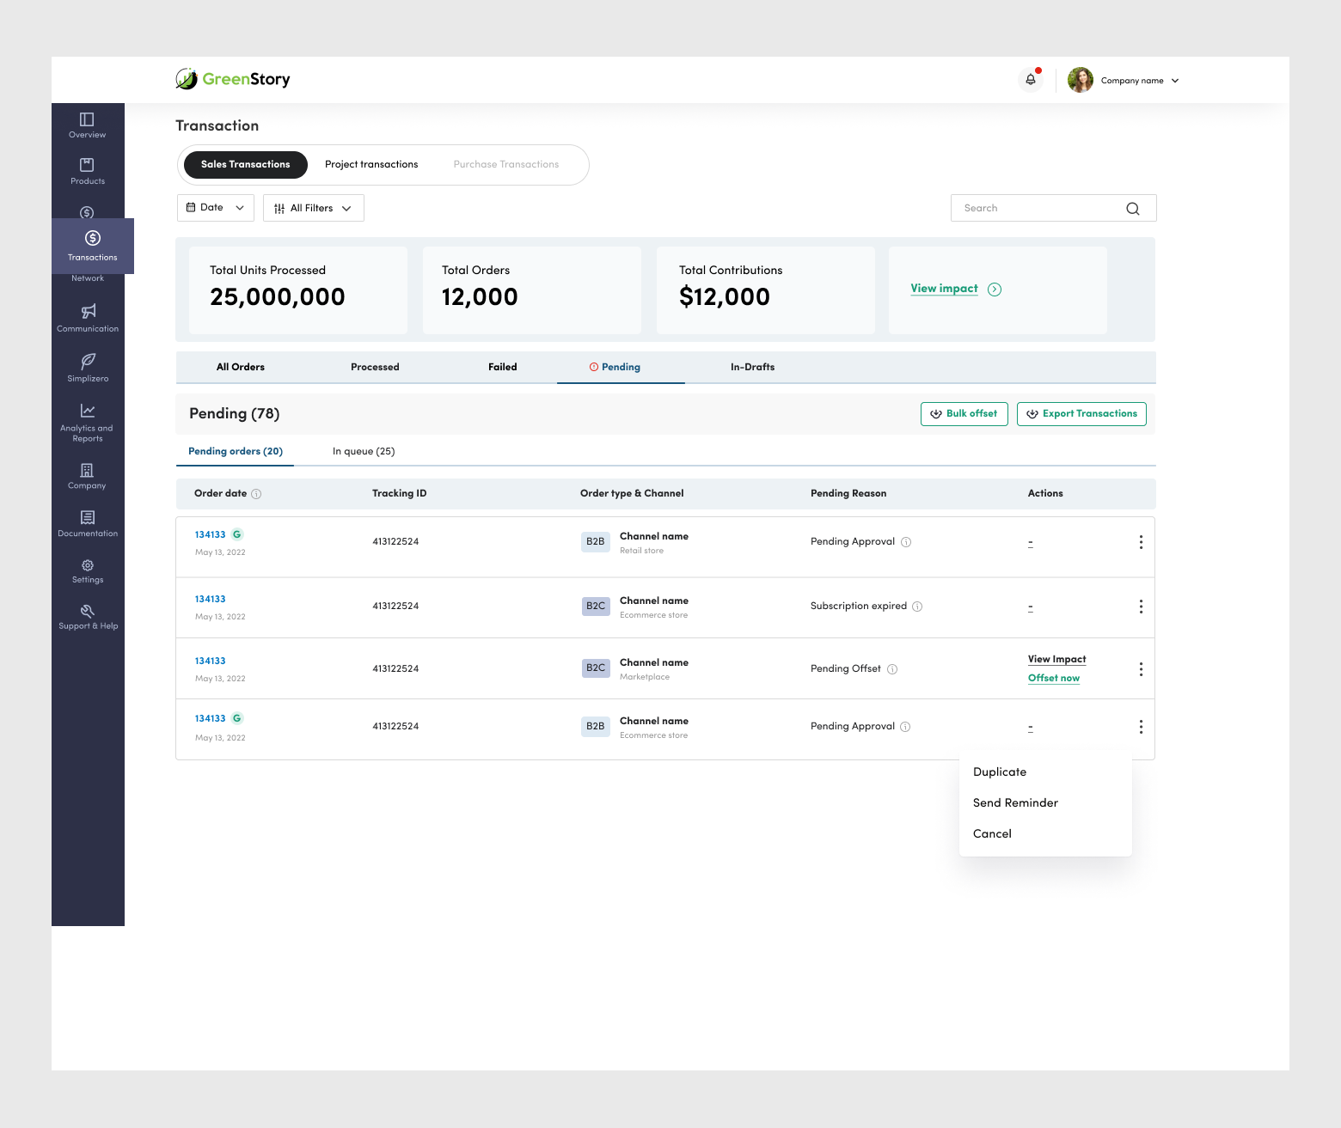Open order 134133 in Retail store row
This screenshot has height=1128, width=1341.
pos(210,534)
